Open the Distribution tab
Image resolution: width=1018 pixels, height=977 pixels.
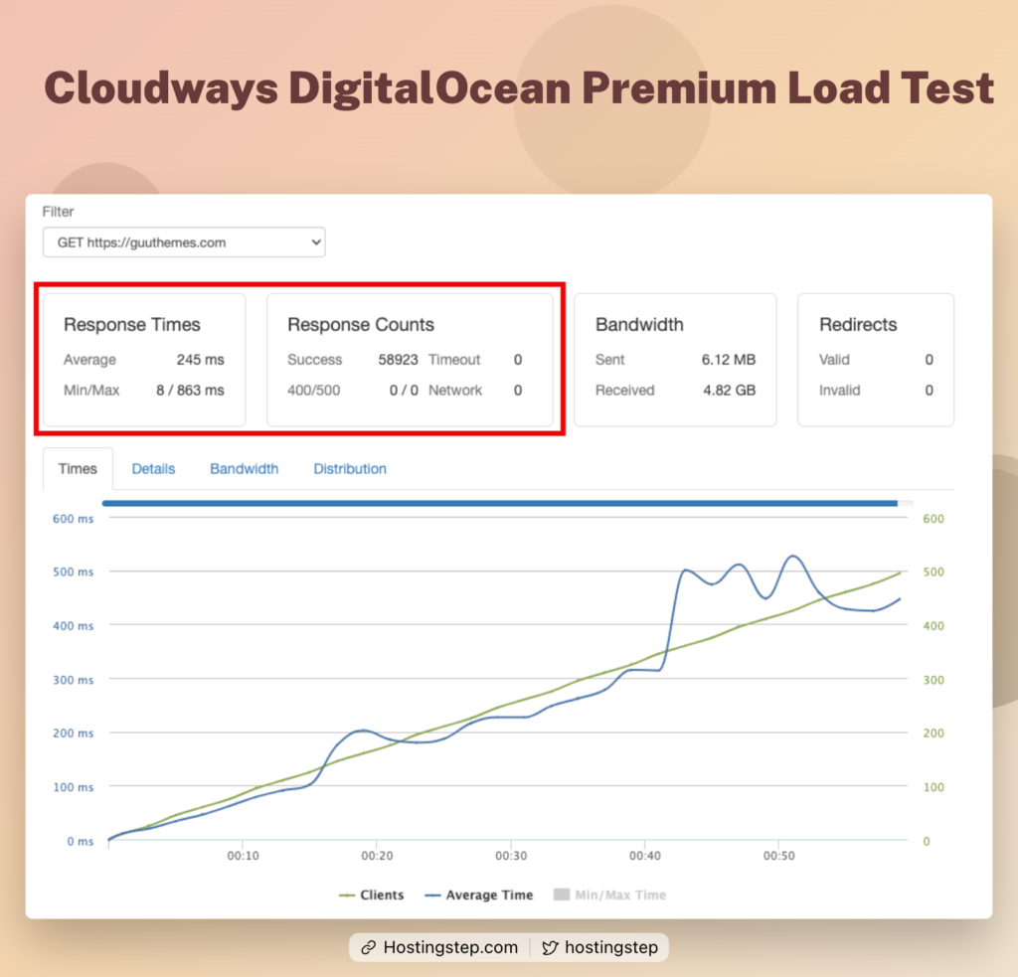click(x=350, y=469)
